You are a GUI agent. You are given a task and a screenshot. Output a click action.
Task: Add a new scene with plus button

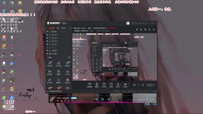click(70, 28)
